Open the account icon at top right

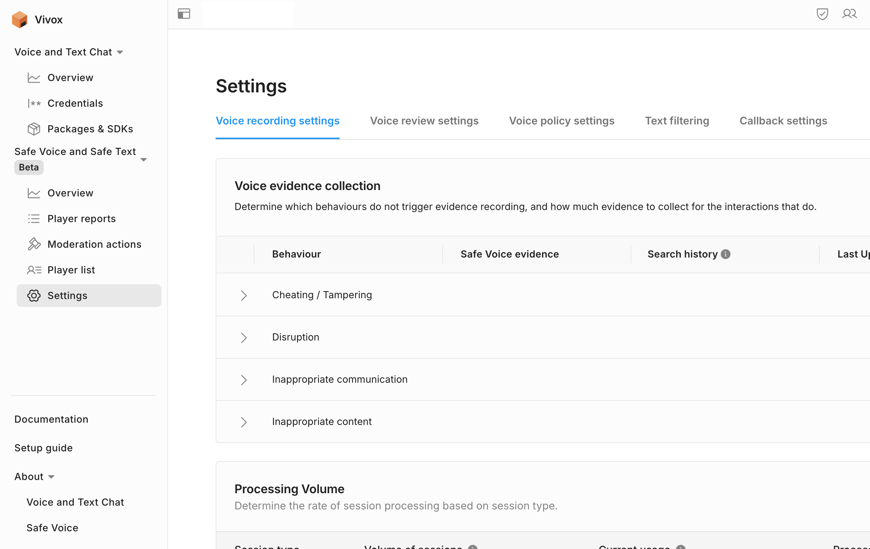pos(850,14)
